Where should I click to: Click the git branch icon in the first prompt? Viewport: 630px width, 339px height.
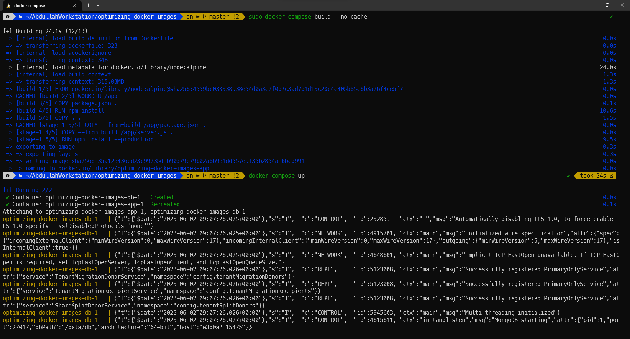click(204, 17)
